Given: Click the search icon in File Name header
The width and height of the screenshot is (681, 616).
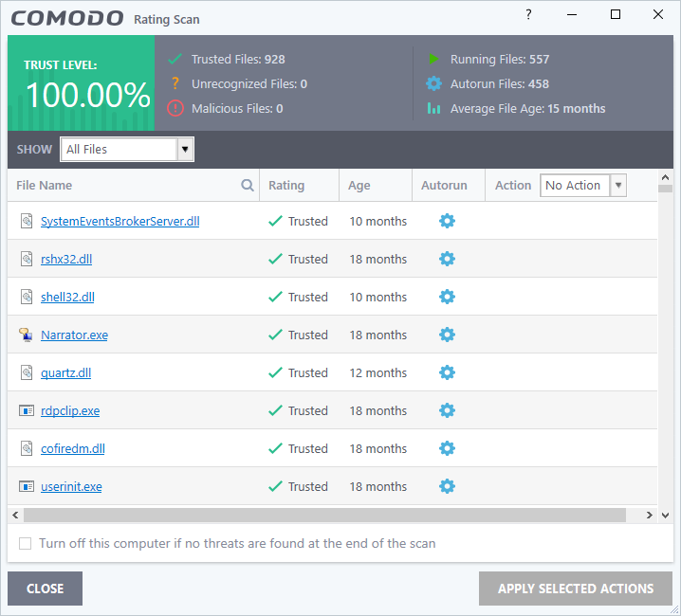Looking at the screenshot, I should click(248, 186).
